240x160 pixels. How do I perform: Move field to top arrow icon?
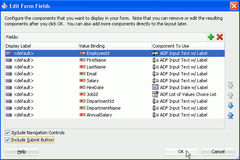[230, 85]
